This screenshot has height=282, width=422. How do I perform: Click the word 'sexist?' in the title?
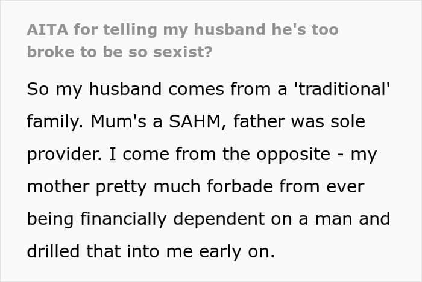coord(183,52)
